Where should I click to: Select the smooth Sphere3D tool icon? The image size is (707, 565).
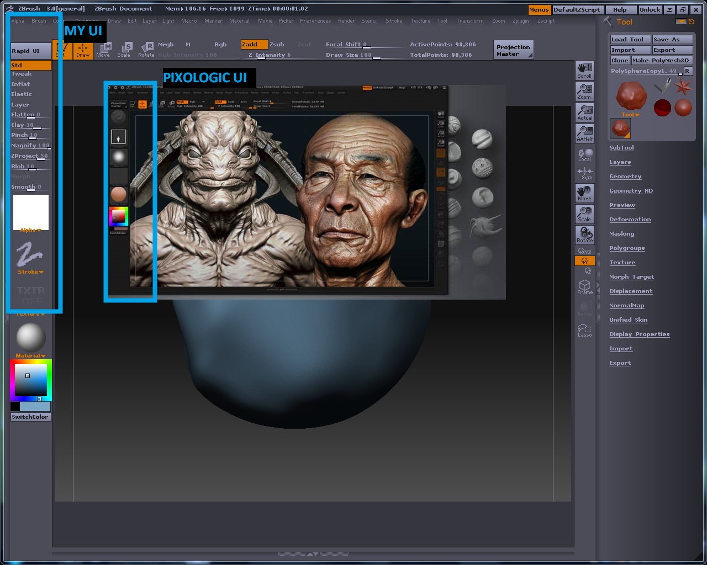(683, 107)
